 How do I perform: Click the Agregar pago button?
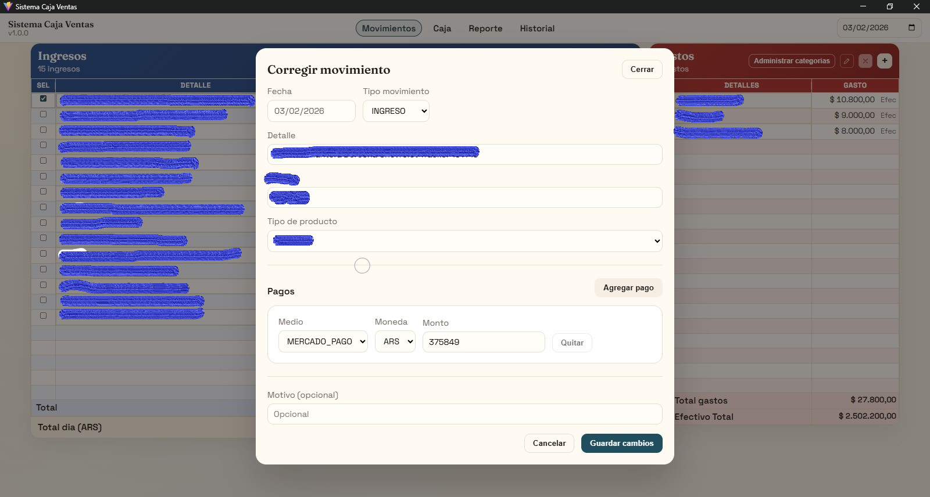[628, 288]
